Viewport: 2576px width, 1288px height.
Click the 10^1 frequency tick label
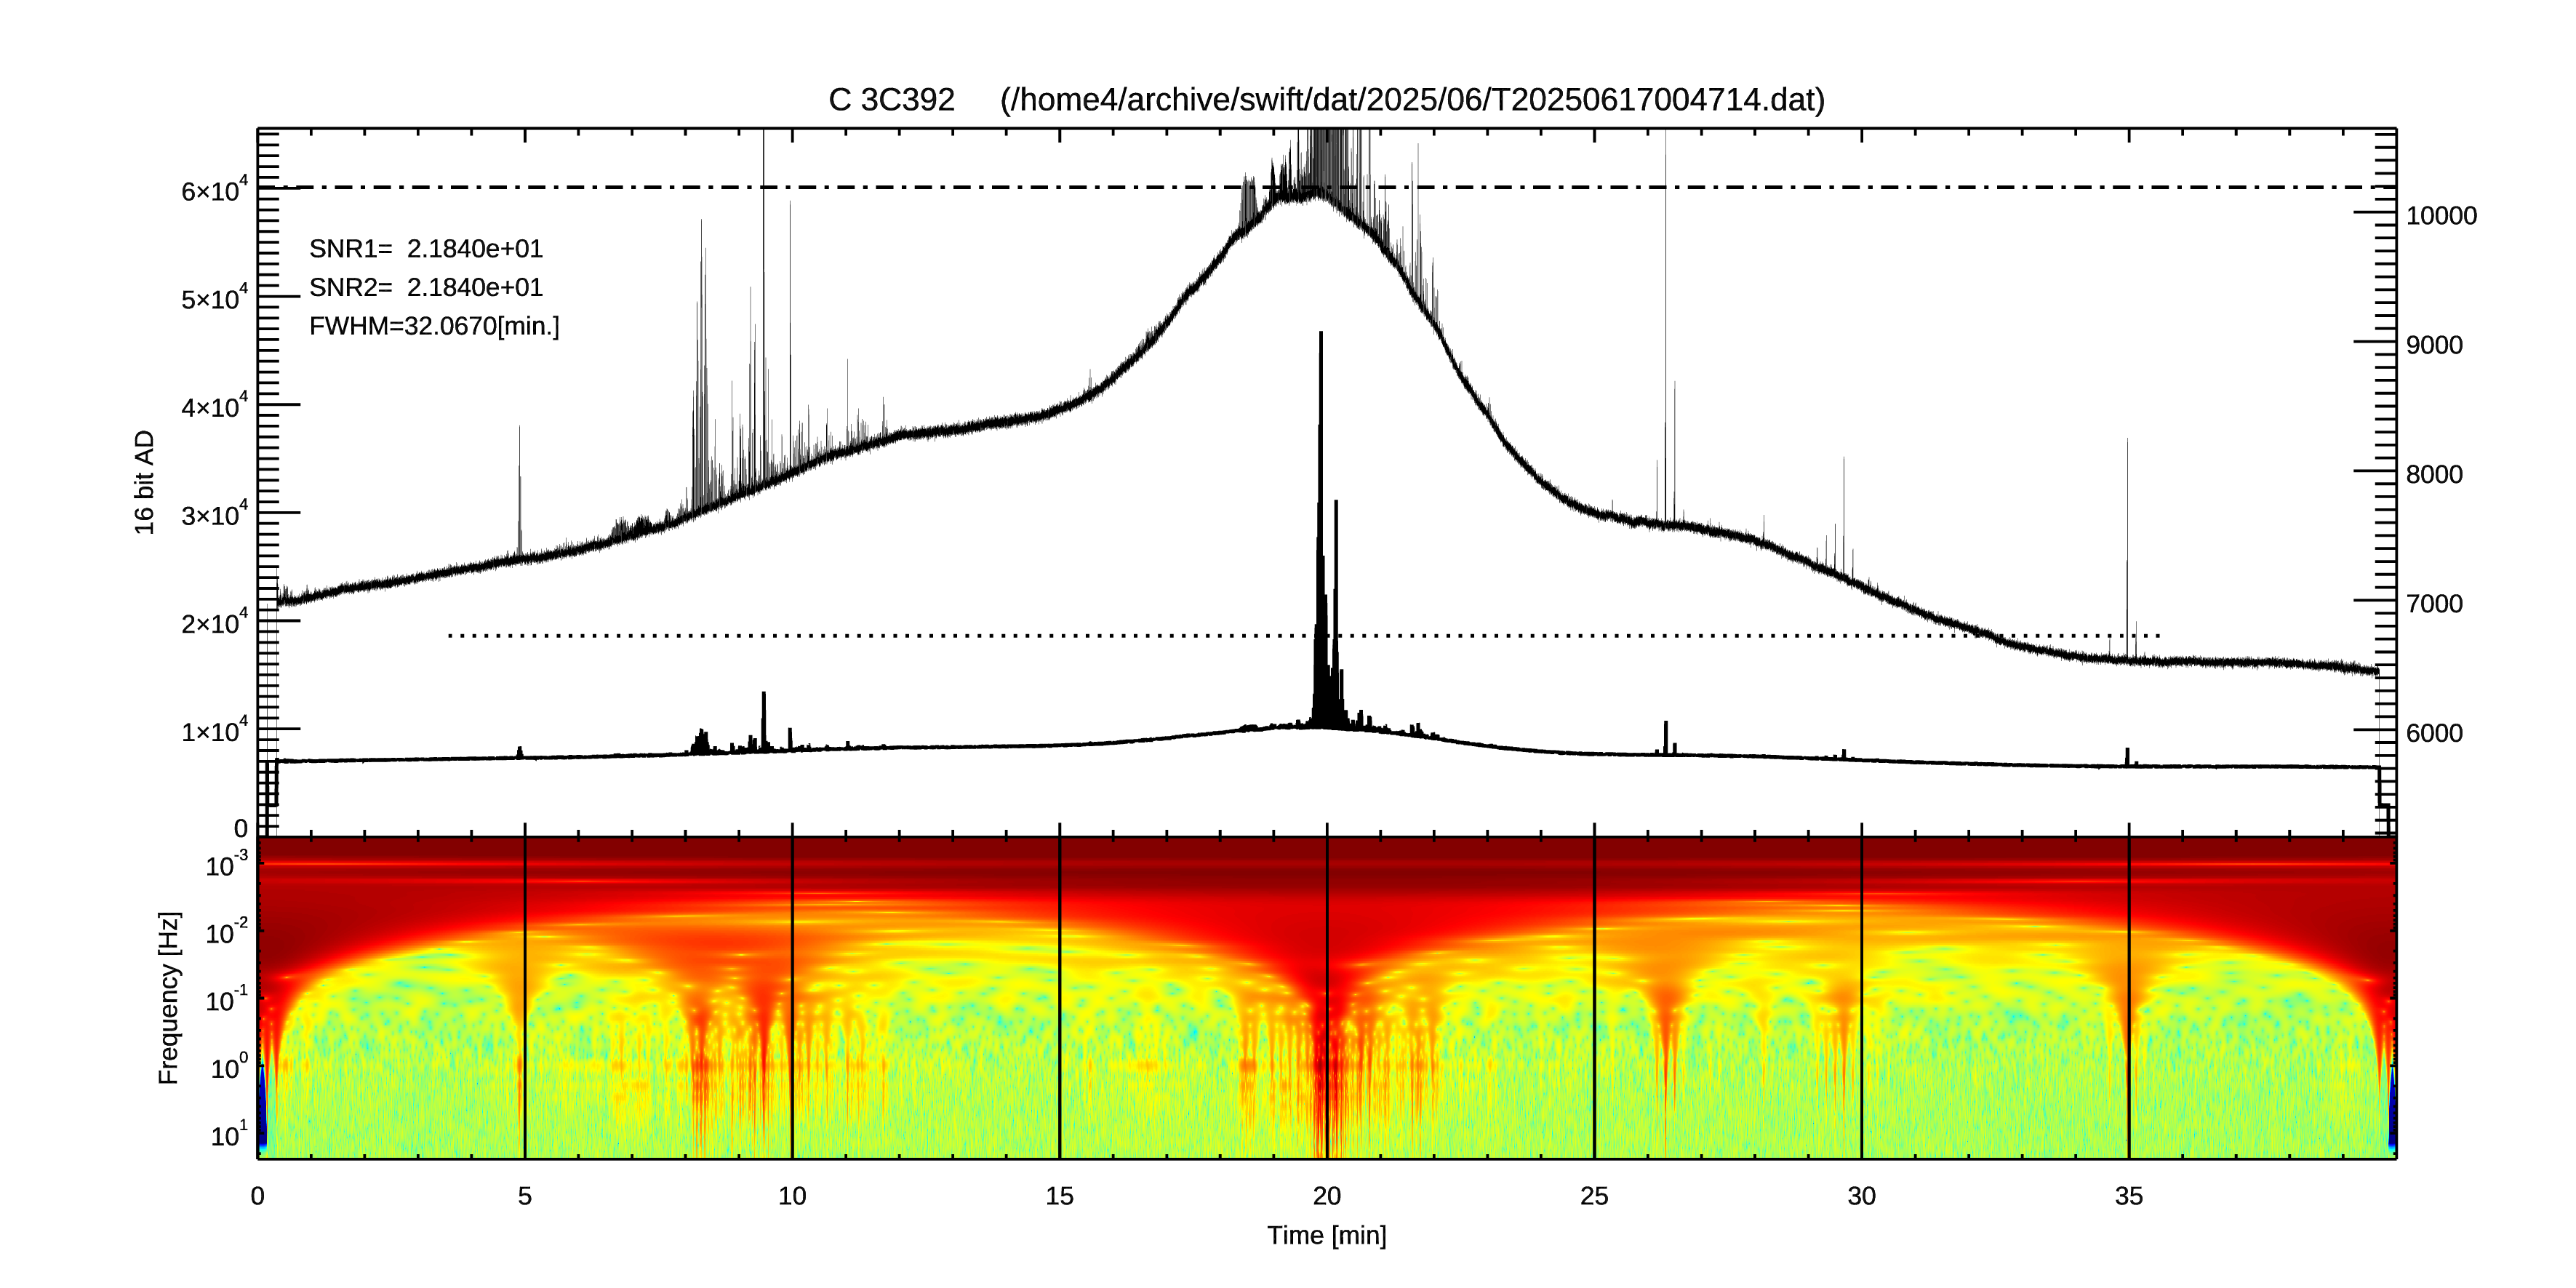click(229, 1134)
